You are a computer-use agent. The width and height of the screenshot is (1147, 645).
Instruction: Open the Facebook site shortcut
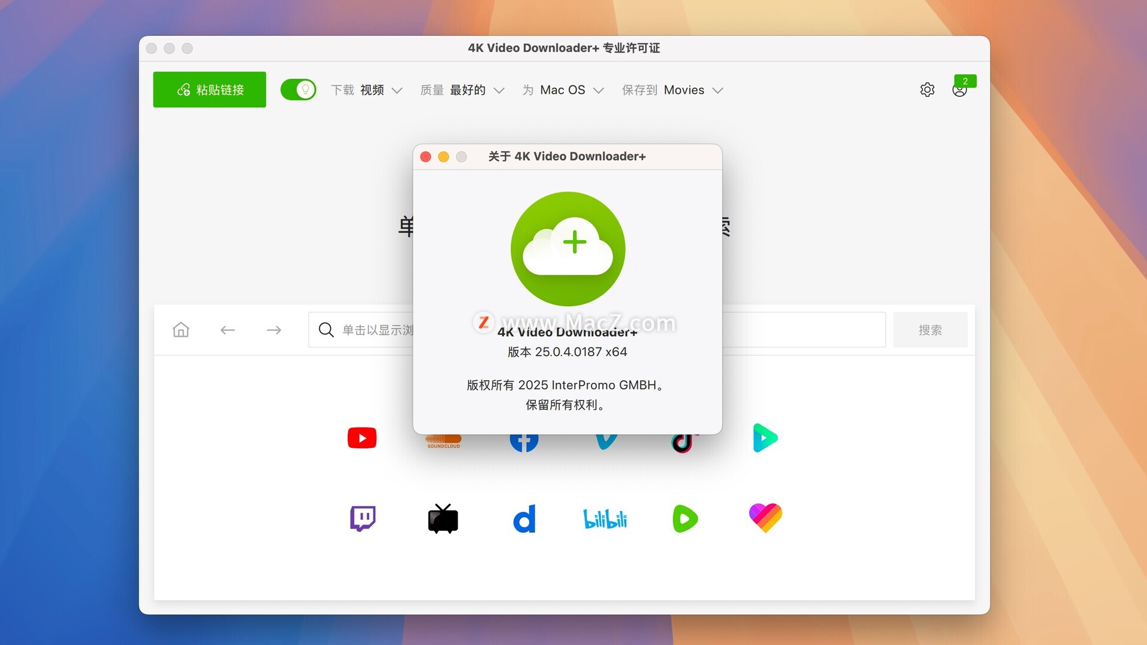[x=524, y=442]
